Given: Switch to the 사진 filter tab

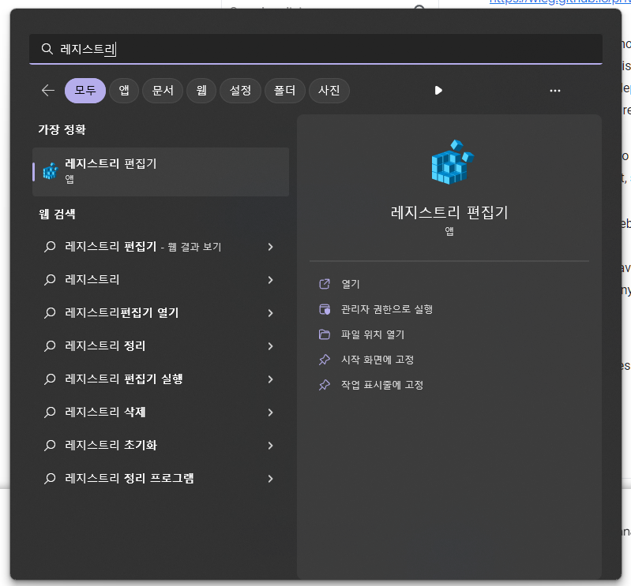Looking at the screenshot, I should pos(329,91).
